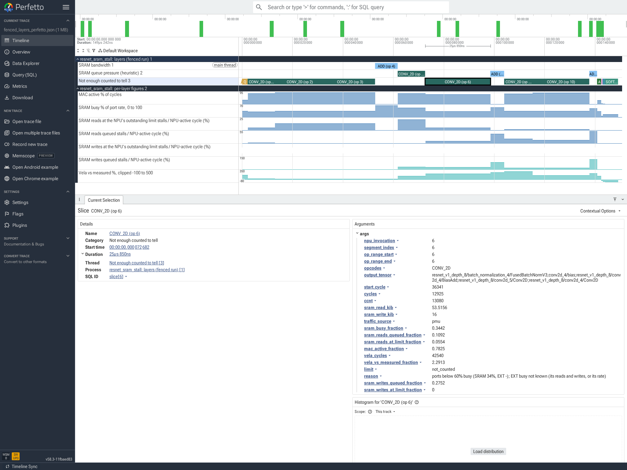Open the Timeline page
The height and width of the screenshot is (470, 627).
click(37, 40)
